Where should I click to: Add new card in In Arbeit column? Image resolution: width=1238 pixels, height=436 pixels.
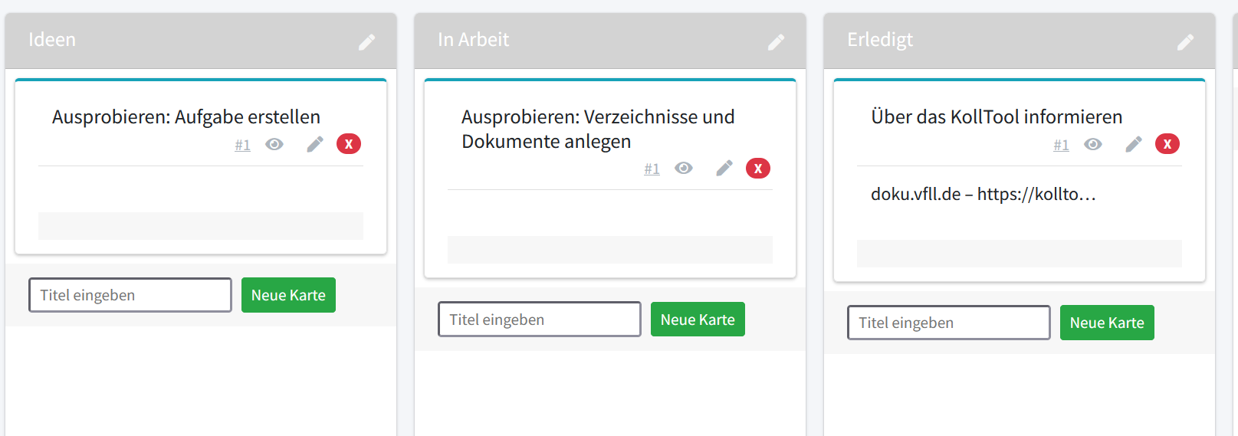coord(698,320)
